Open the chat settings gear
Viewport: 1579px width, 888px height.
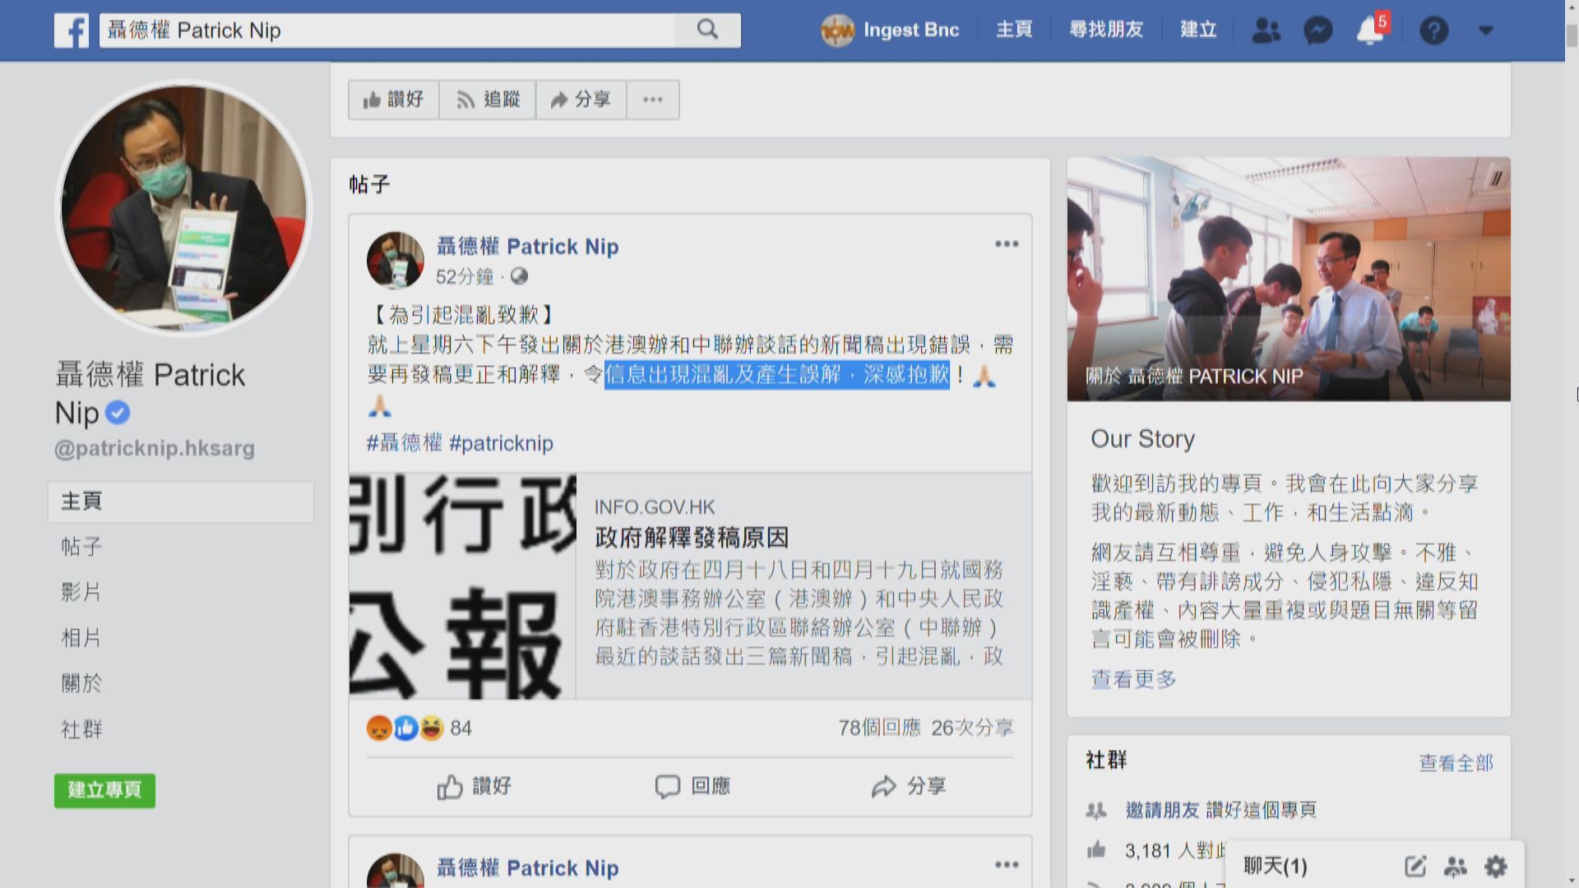point(1494,866)
